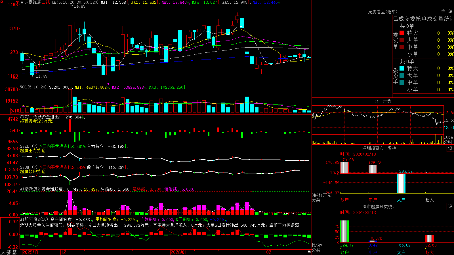This screenshot has width=454, height=255.
Task: Click the X10 volume multiplier box
Action: pos(15,111)
